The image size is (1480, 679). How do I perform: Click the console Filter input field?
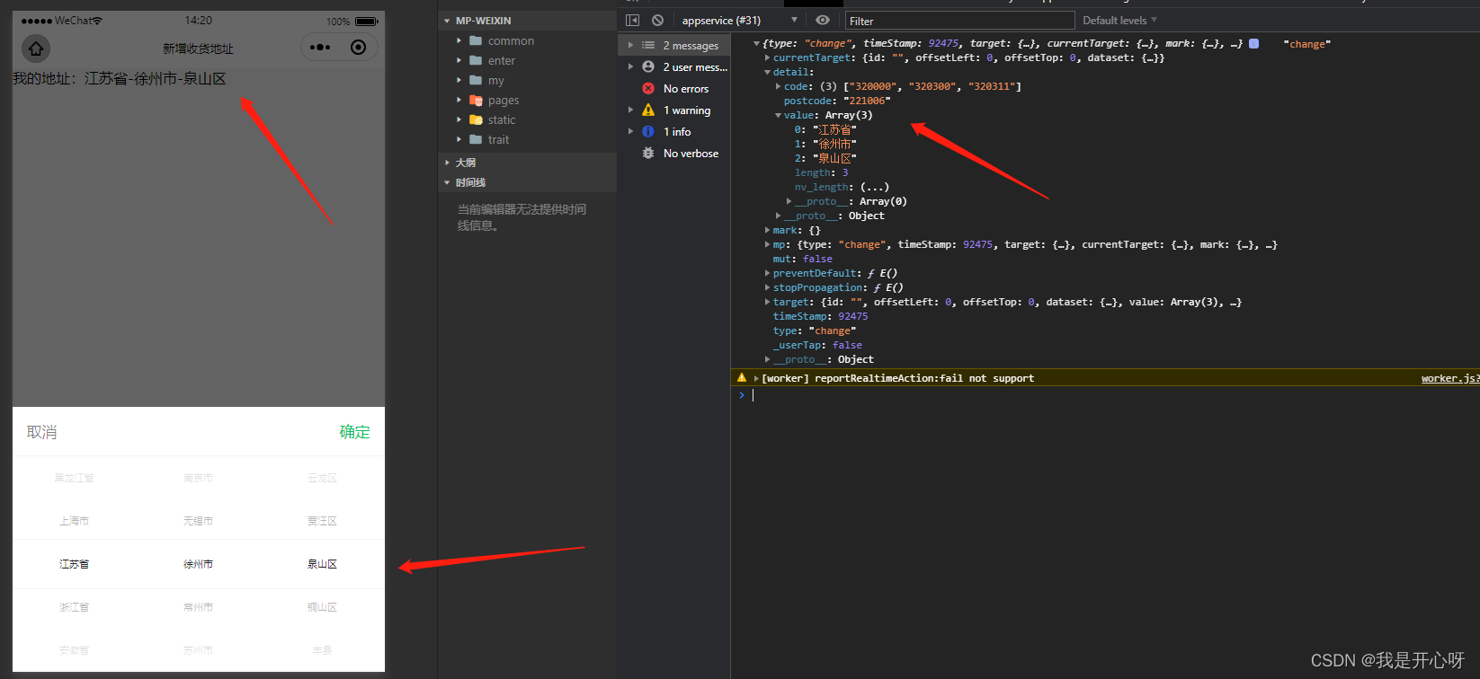pos(958,21)
